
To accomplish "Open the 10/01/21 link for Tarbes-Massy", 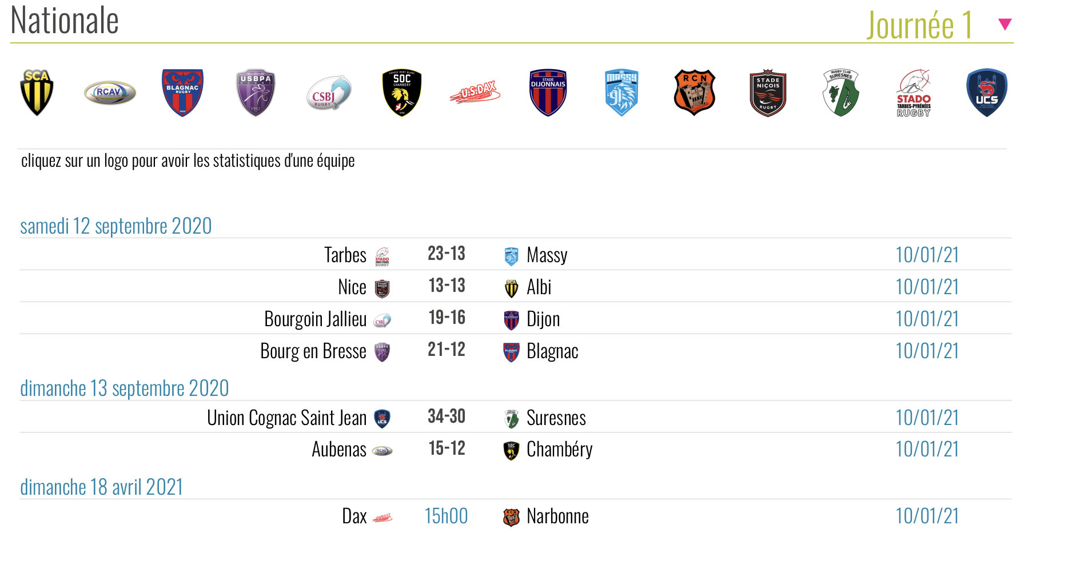I will tap(927, 255).
